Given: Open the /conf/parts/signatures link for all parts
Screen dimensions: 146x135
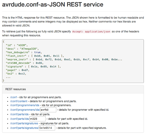Looking at the screenshot, I should pyautogui.click(x=24, y=123).
